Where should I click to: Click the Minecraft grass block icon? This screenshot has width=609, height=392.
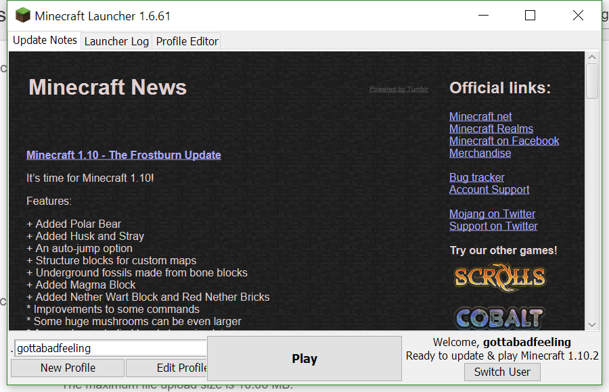point(22,15)
